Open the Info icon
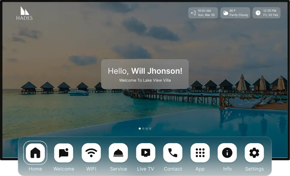 coord(227,153)
